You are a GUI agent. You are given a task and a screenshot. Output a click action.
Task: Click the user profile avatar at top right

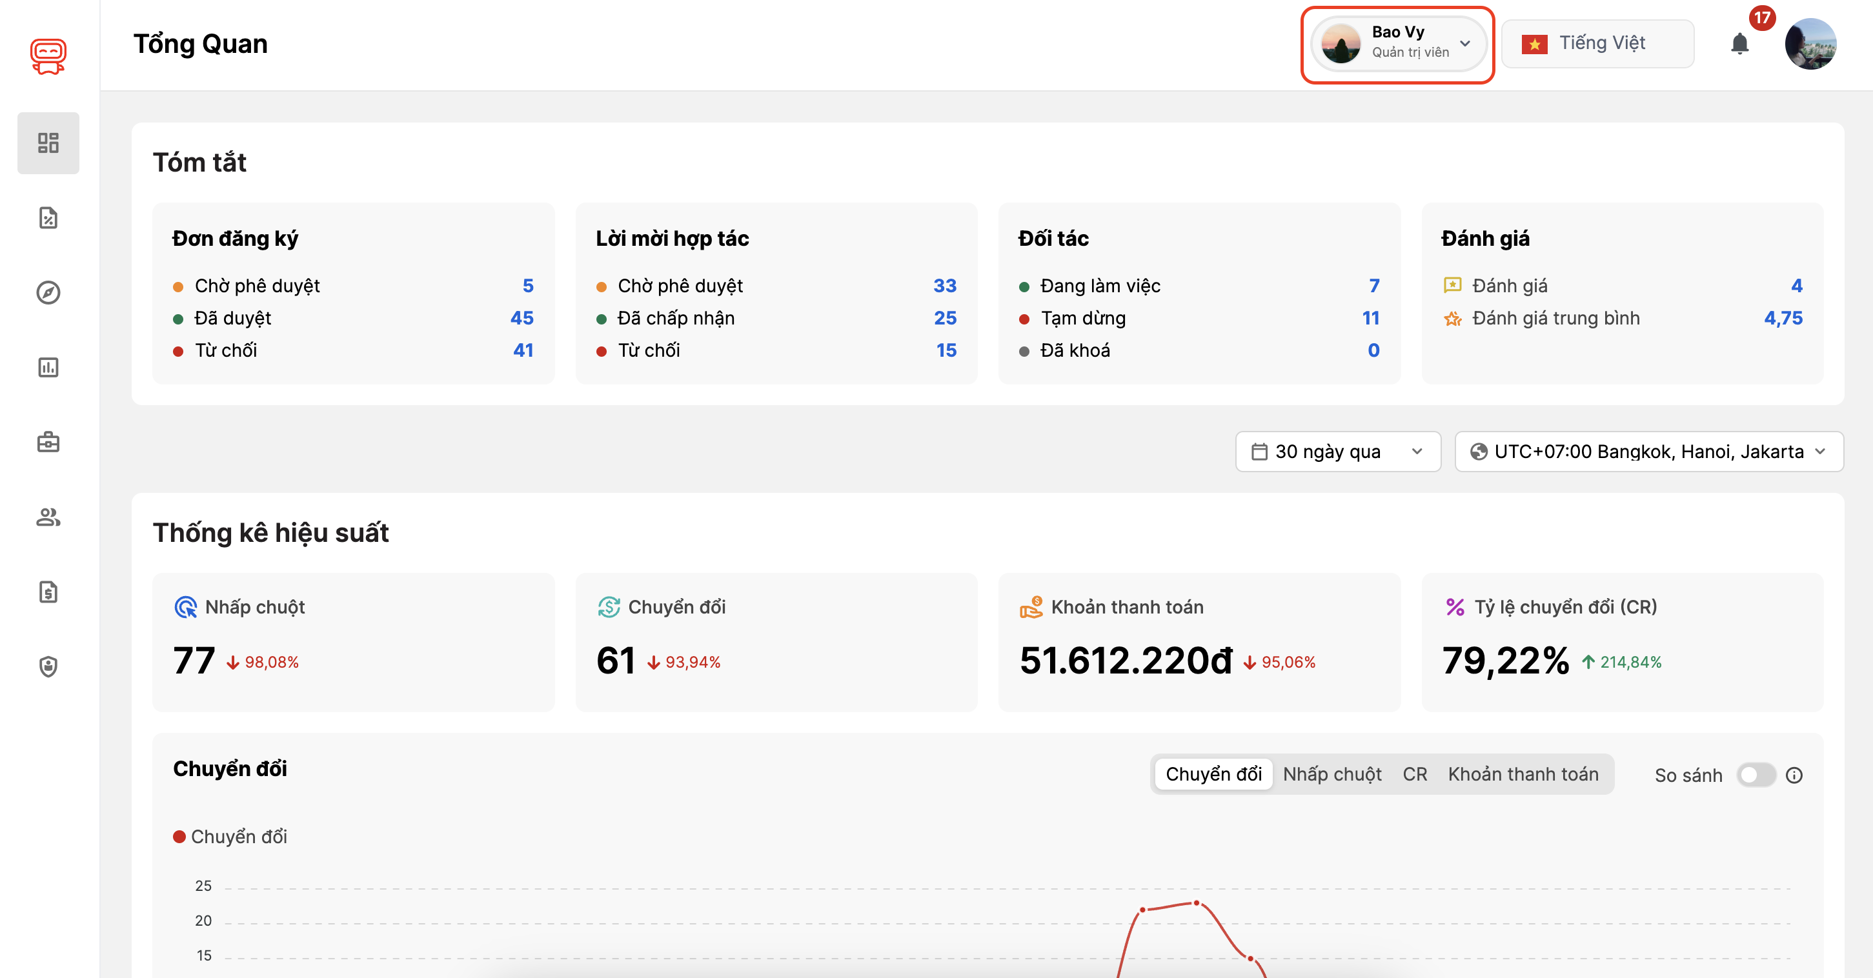[1810, 44]
